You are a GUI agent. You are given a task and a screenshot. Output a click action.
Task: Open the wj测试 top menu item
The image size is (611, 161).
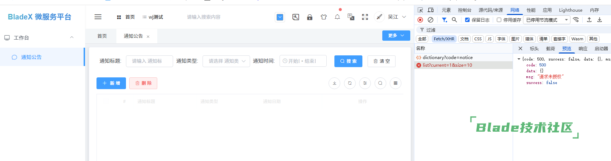pos(152,17)
